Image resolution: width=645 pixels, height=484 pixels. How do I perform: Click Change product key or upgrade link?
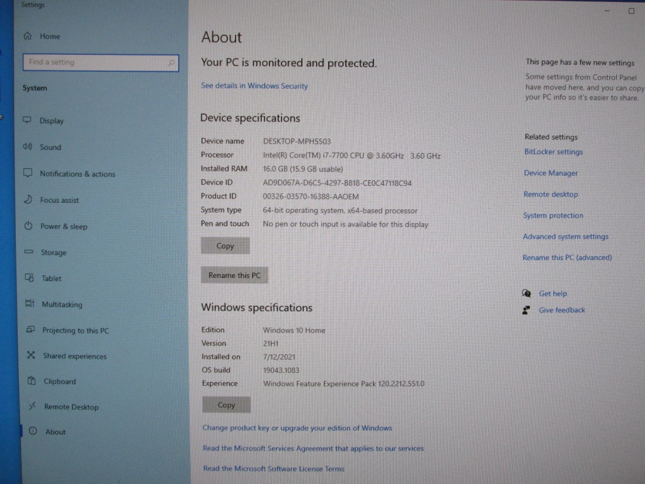297,428
